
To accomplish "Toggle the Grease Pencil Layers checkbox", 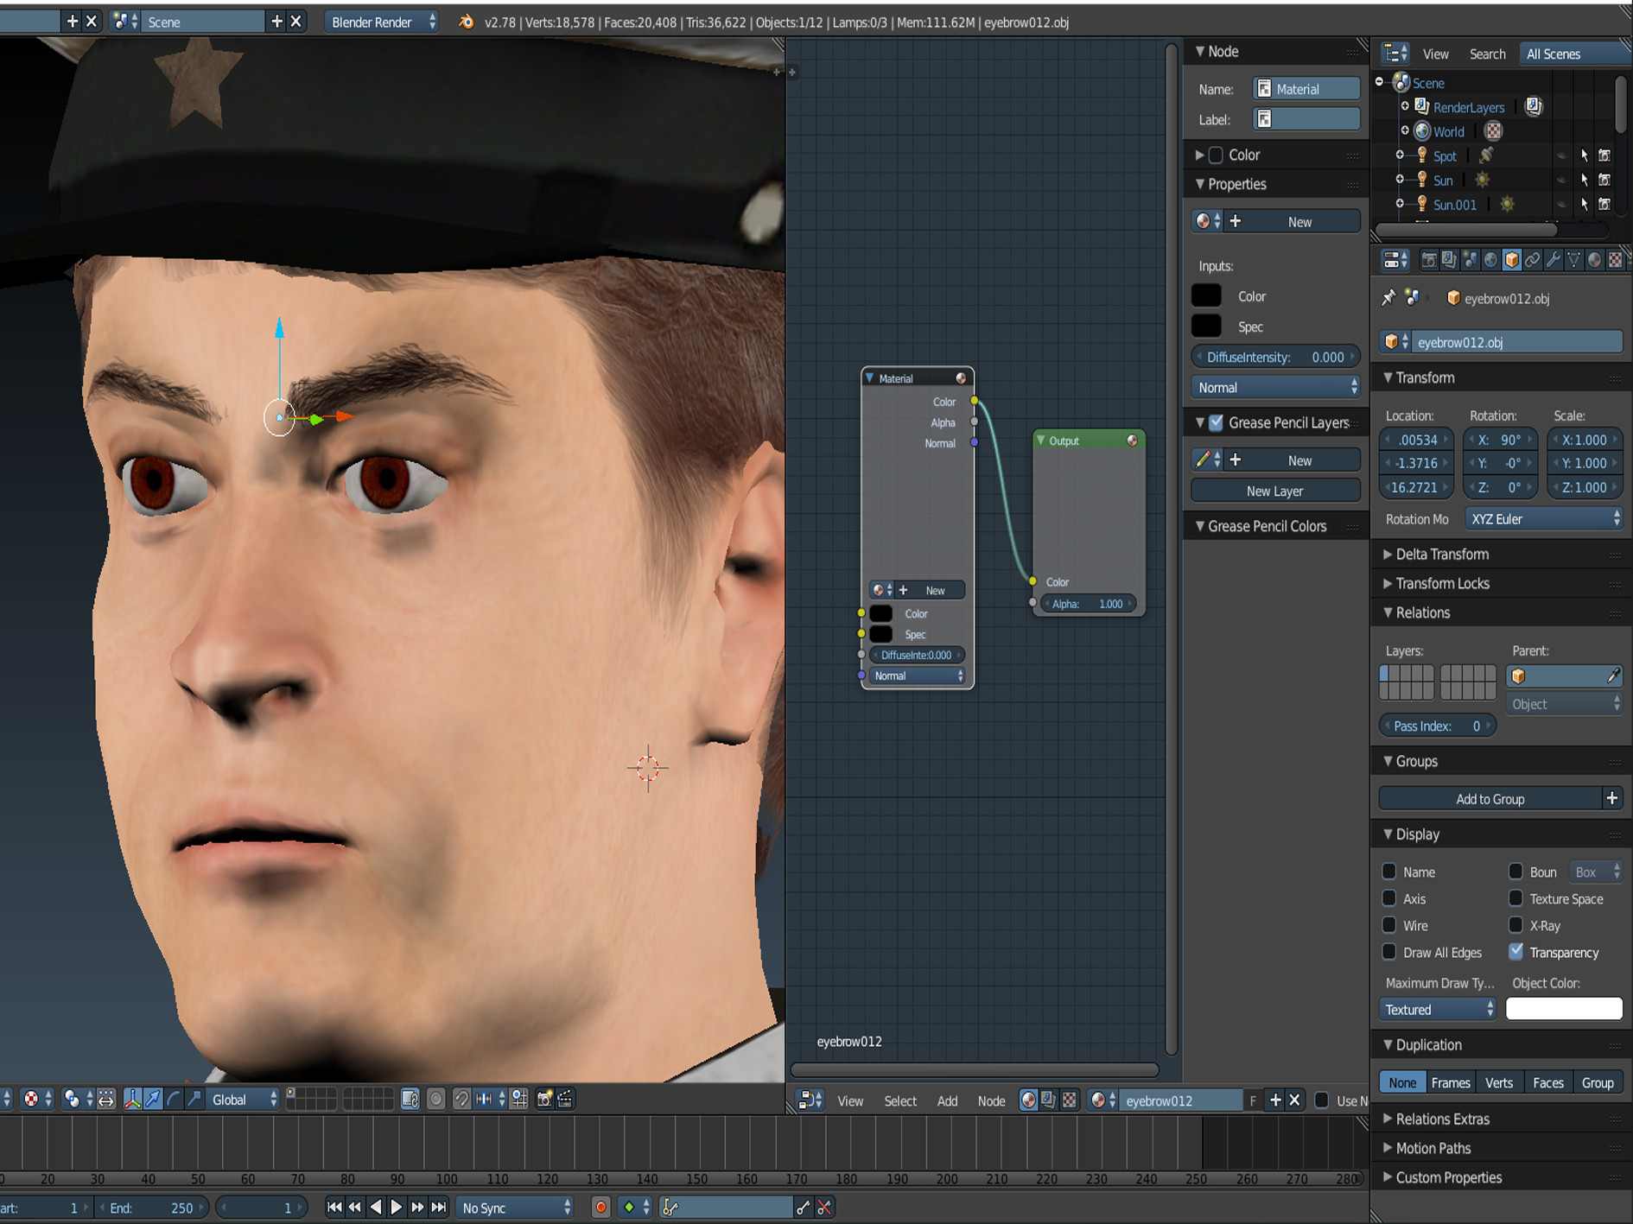I will coord(1216,422).
